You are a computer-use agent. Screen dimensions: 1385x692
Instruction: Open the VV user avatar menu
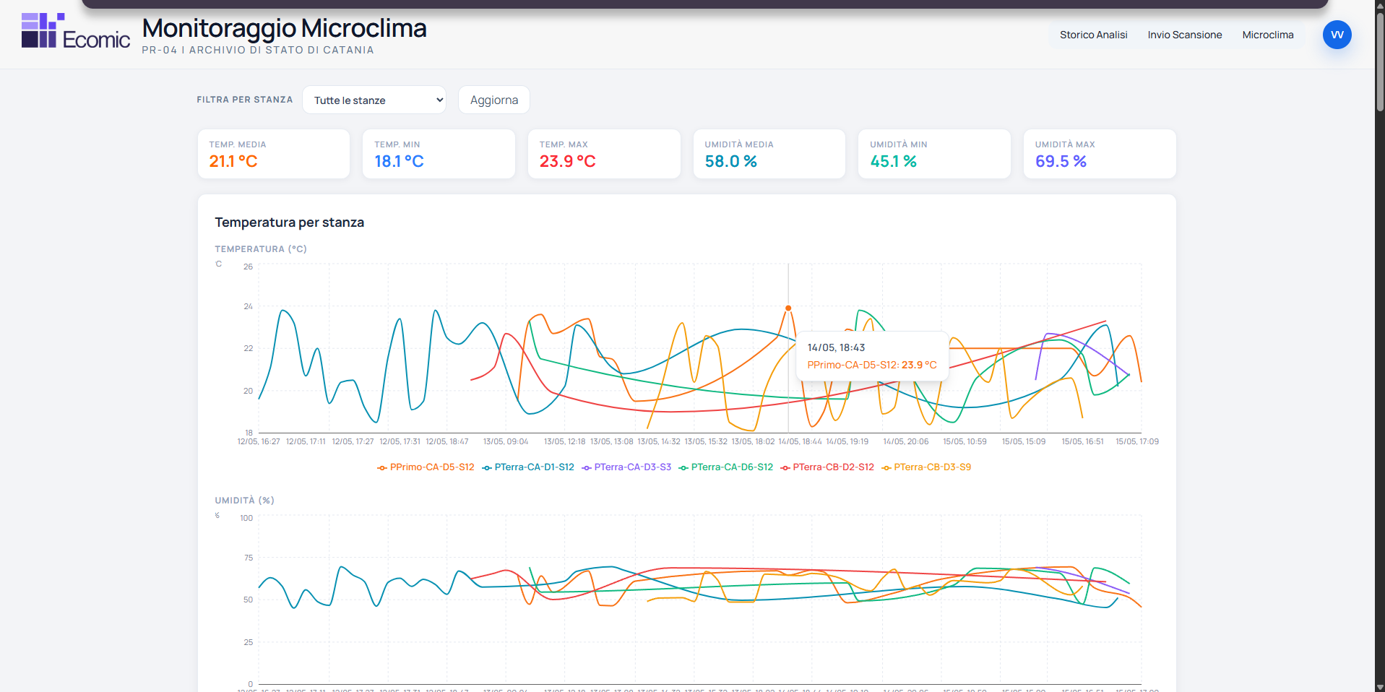(1337, 35)
